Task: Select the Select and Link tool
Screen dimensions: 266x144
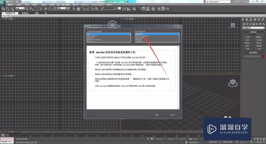Action: click(x=3, y=9)
